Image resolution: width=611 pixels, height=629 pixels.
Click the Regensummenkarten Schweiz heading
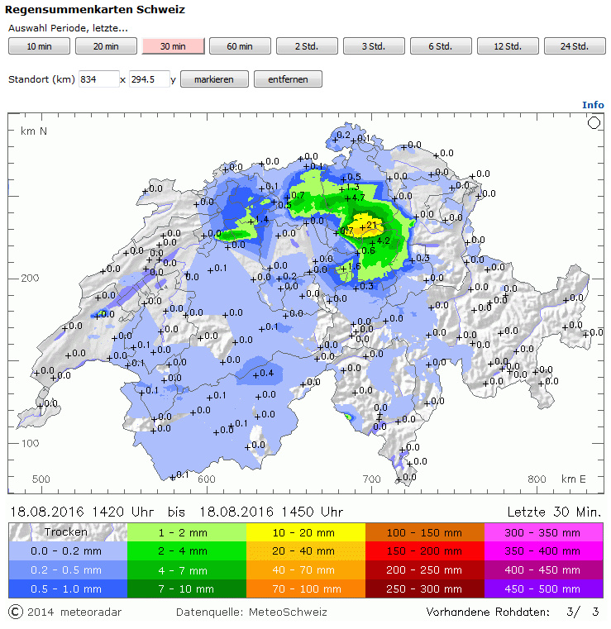tap(95, 10)
